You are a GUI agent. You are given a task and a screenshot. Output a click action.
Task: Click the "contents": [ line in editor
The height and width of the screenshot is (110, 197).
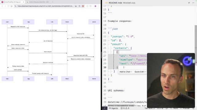click(x=123, y=48)
